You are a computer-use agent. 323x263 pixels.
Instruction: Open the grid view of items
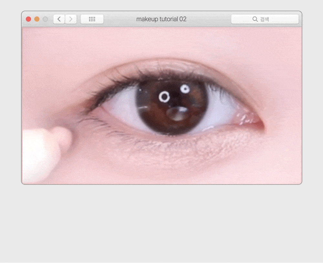pyautogui.click(x=92, y=19)
